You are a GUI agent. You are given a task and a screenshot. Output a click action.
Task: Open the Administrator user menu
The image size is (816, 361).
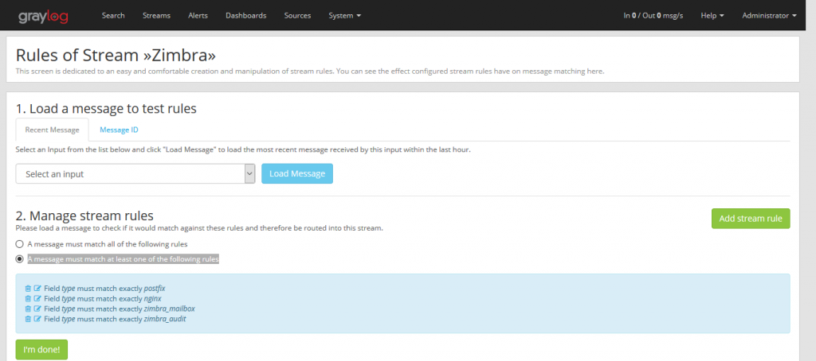coord(769,16)
